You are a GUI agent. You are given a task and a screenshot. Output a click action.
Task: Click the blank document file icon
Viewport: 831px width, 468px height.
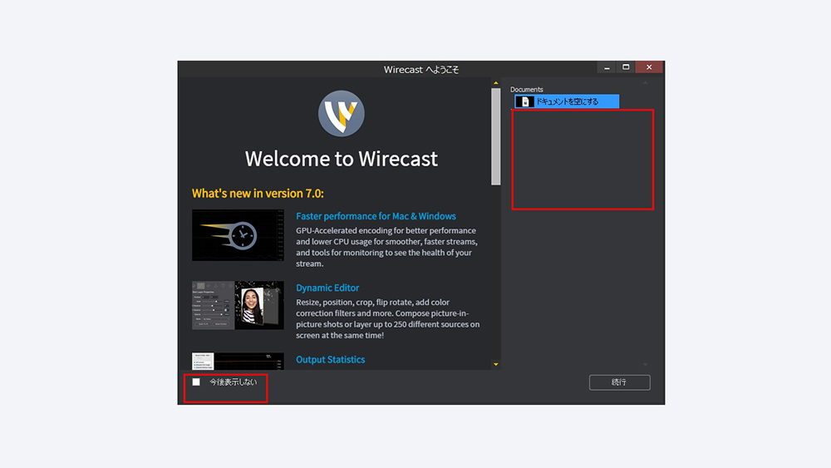click(525, 101)
